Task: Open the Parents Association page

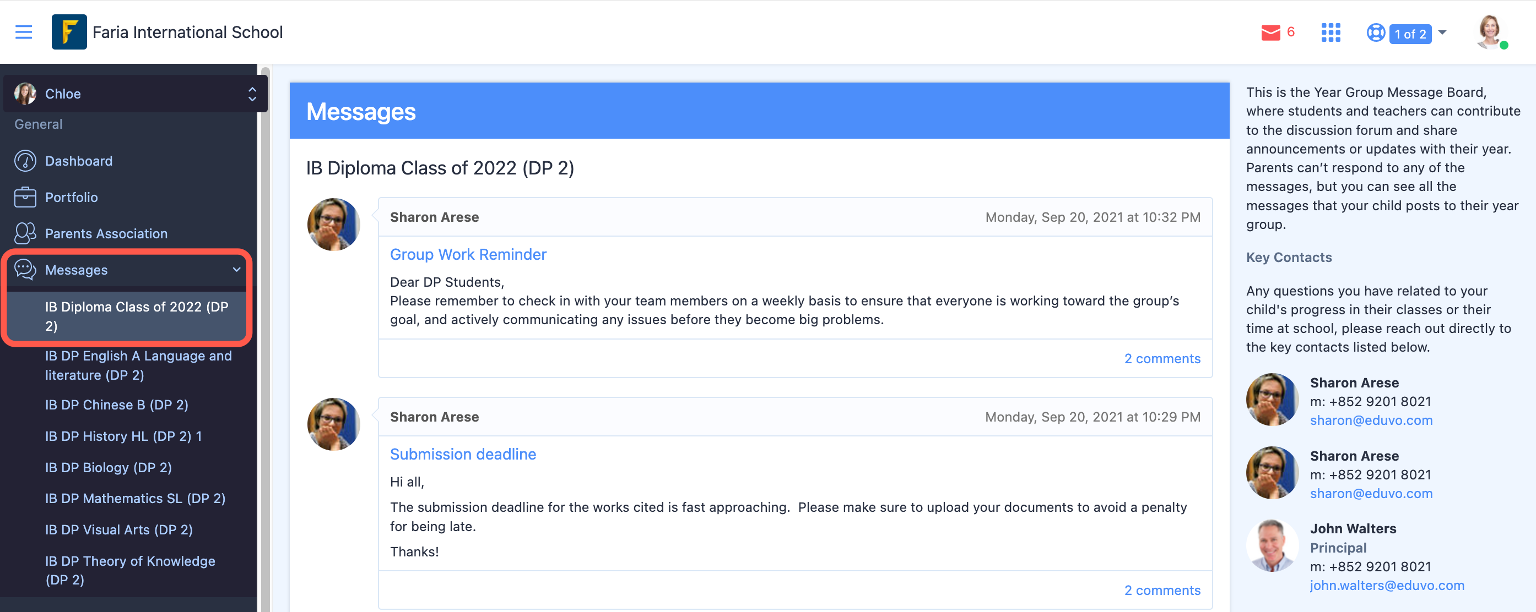Action: 106,233
